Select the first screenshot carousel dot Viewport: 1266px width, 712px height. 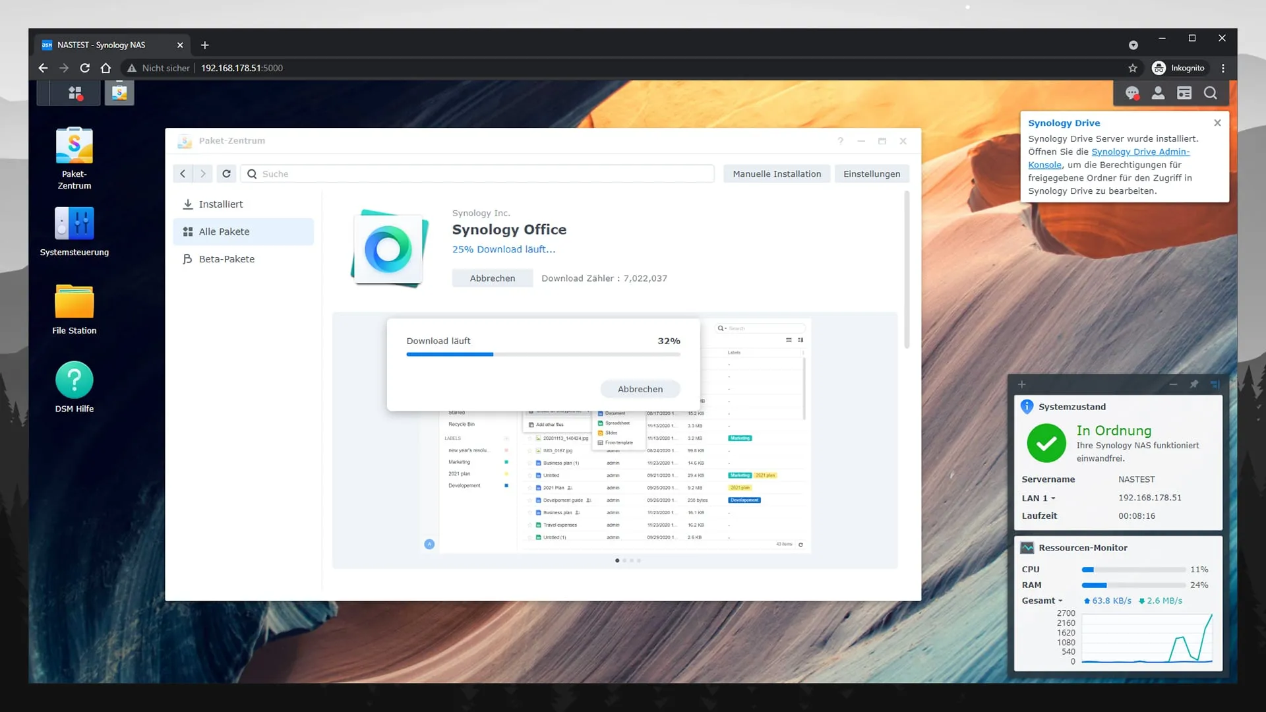[x=617, y=561]
